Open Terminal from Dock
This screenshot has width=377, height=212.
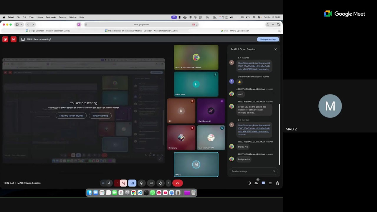146,193
